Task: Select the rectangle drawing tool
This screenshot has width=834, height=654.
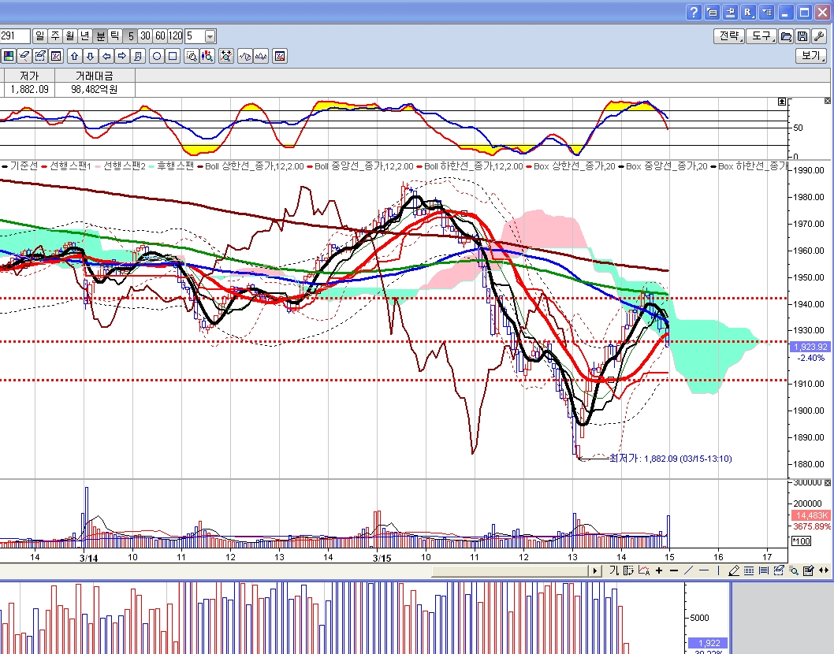Action: coord(173,56)
